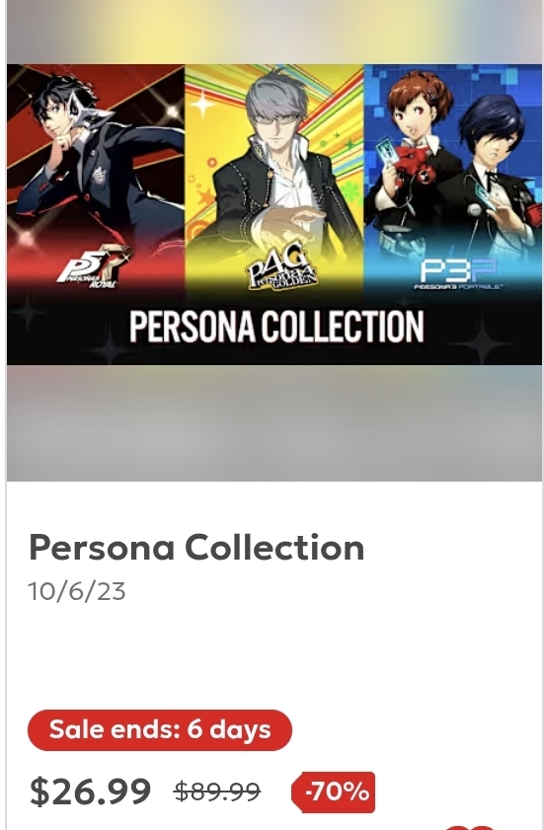Image resolution: width=544 pixels, height=830 pixels.
Task: Click the blurred gray area below banner
Action: pos(274,423)
